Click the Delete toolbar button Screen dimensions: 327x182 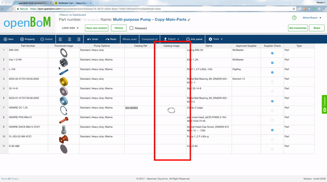(x=46, y=39)
